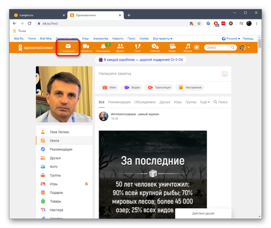271x228 pixels.
Task: Click the Трансляция button
Action: coord(159,88)
